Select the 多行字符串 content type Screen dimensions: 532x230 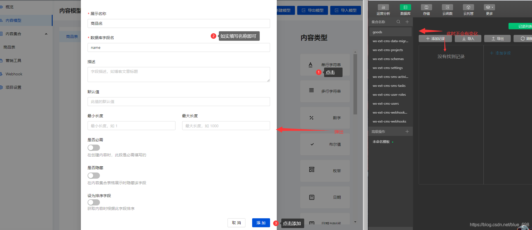click(x=325, y=91)
